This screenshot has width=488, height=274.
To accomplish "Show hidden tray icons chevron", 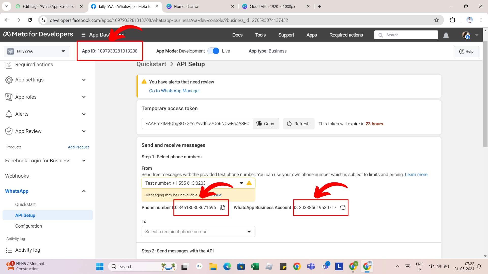I will pyautogui.click(x=397, y=266).
